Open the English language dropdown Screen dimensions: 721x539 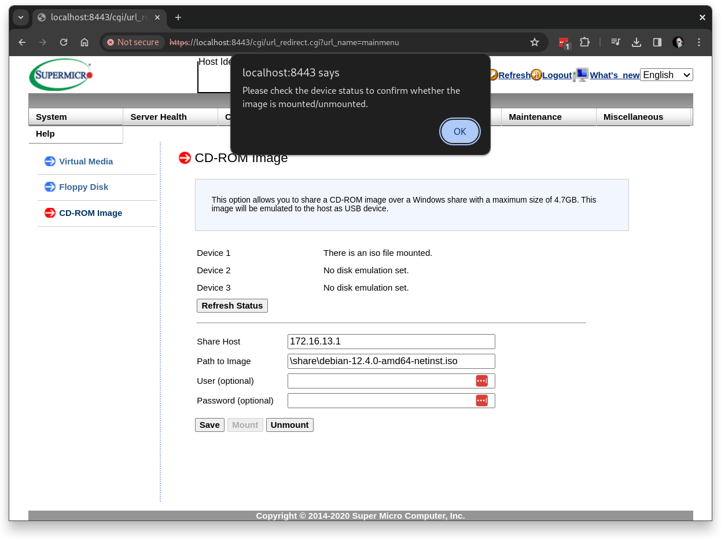pyautogui.click(x=666, y=75)
